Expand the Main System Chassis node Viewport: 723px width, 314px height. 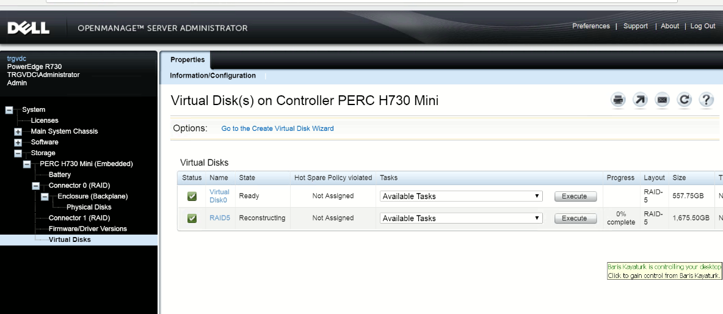tap(18, 132)
